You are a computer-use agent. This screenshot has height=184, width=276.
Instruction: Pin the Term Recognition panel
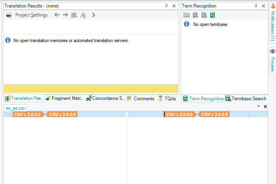point(256,6)
